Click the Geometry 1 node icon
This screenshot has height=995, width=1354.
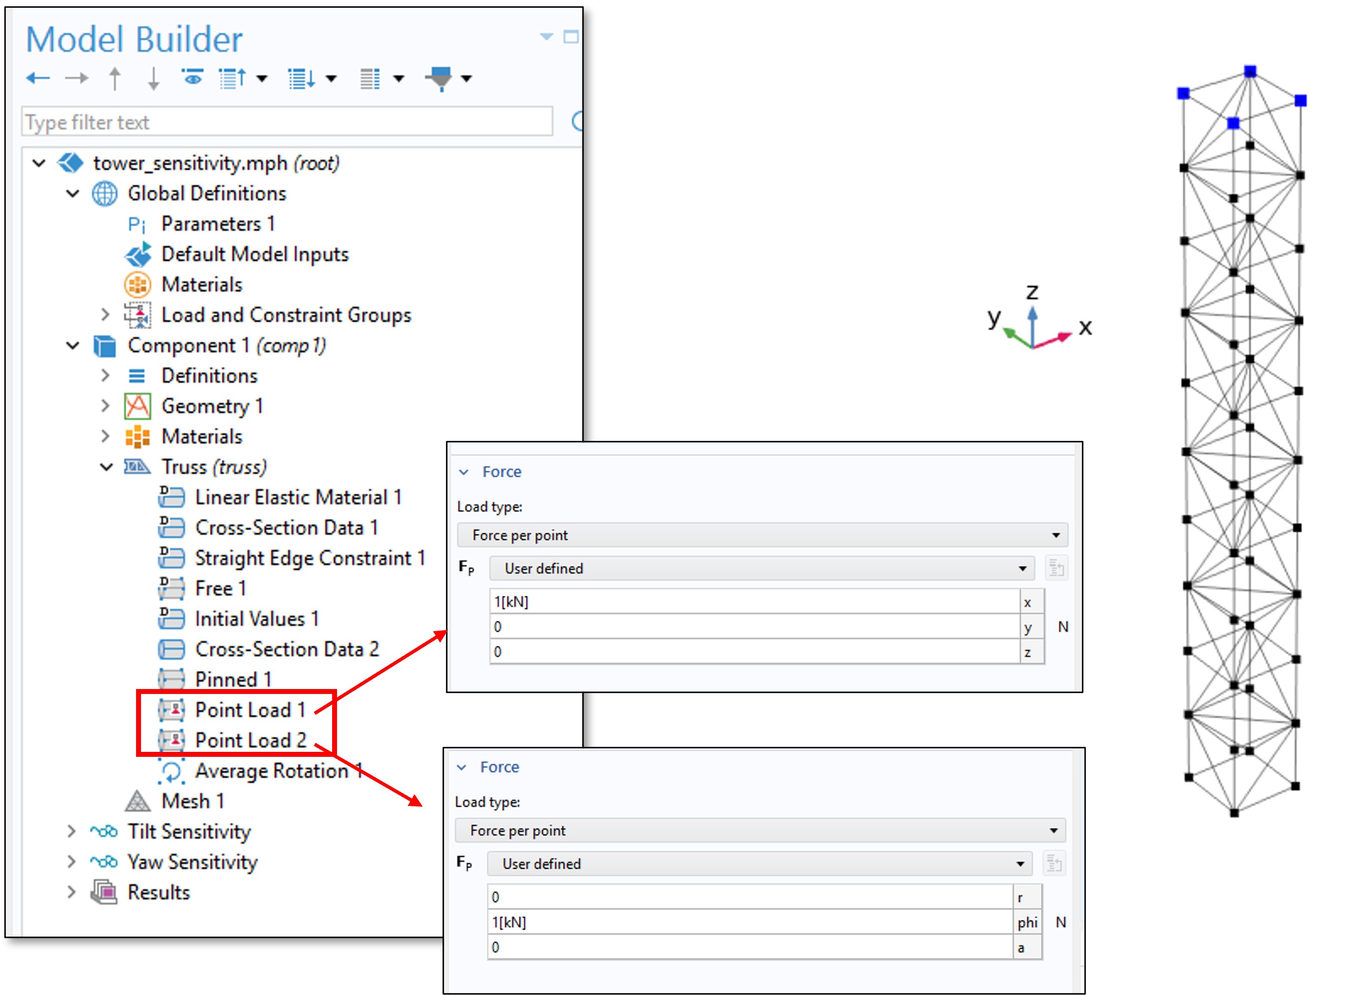[x=138, y=407]
